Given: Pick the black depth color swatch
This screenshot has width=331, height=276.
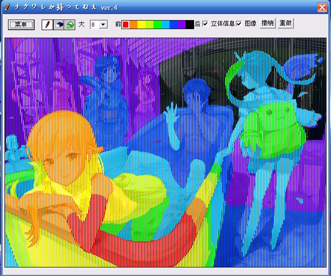Looking at the screenshot, I should (190, 25).
